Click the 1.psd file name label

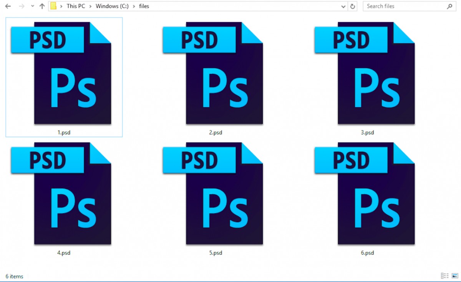[64, 133]
